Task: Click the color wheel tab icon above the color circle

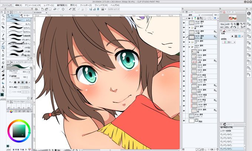Action: (11, 111)
